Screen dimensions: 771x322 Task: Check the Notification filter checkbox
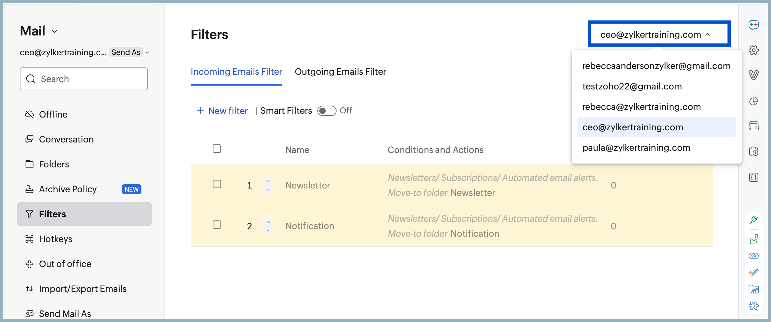[217, 225]
